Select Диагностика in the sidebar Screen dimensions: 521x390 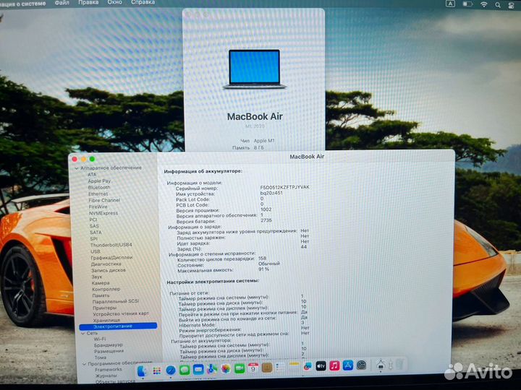tap(106, 264)
